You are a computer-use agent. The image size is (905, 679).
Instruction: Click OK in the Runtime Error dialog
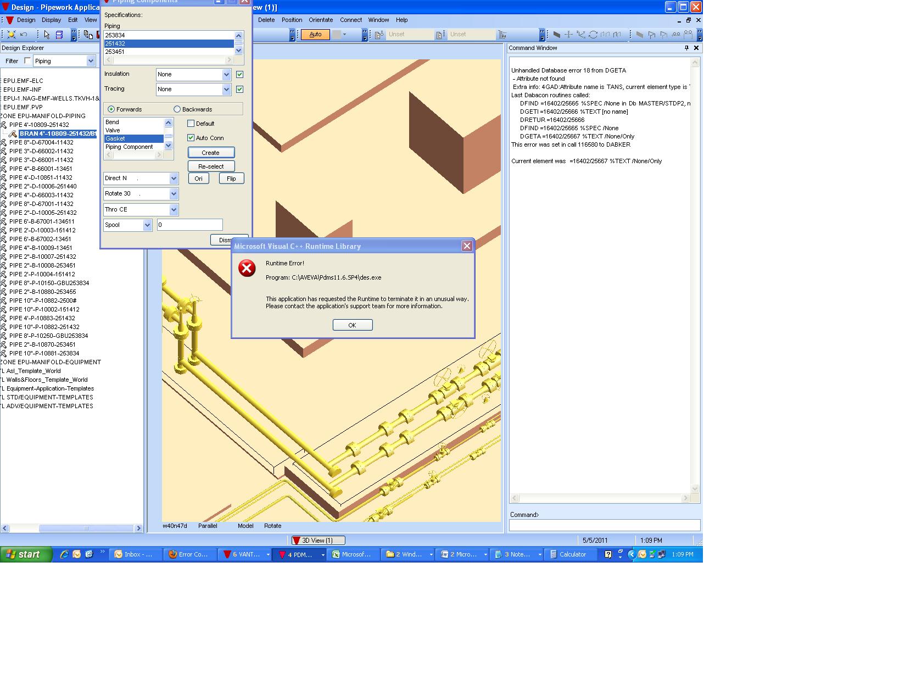[353, 325]
